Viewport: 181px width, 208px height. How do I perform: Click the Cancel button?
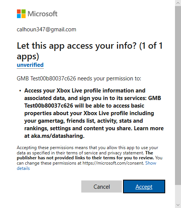(102, 186)
